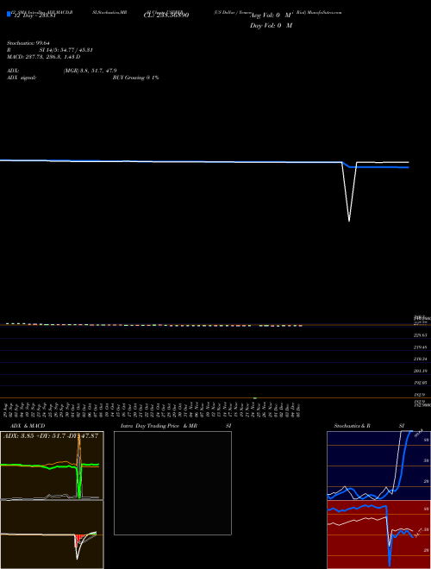
Task: Select the '12 Day = 238.81' SMA label
Action: click(34, 16)
